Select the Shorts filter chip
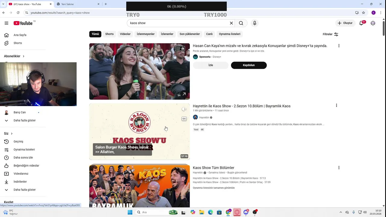 109,34
